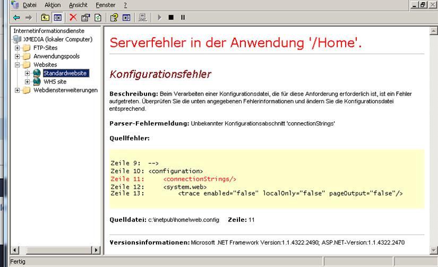Screen dimensions: 438x267
Task: Click the Zeile 13 trace enabled line
Action: (256, 194)
